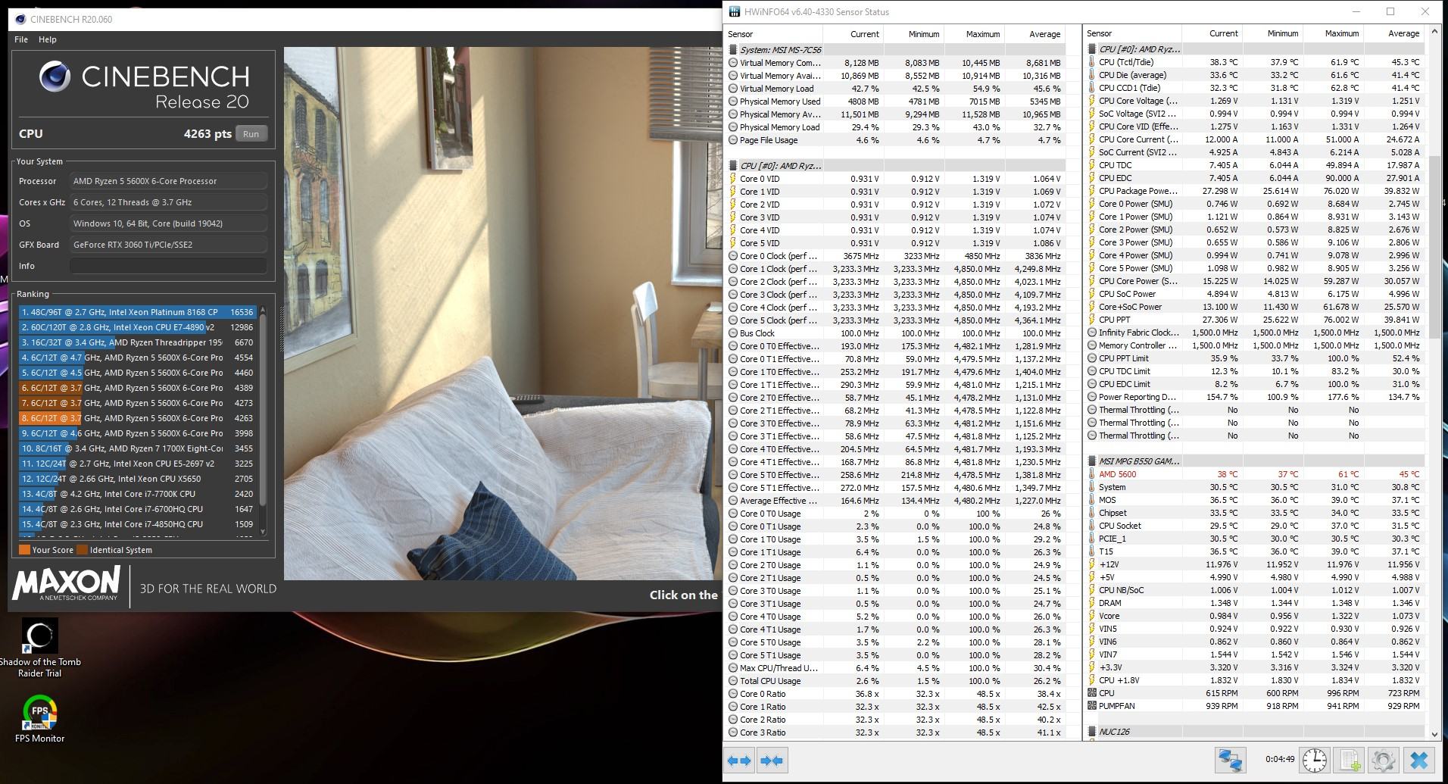Screen dimensions: 1448x784
Task: Click the fan icon beside CPU RPM row
Action: point(1092,693)
